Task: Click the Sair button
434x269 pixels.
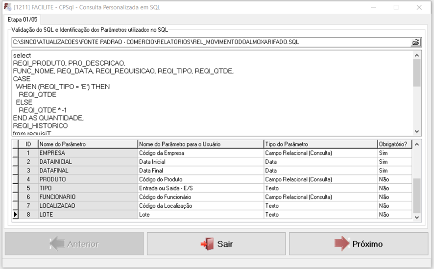Action: click(216, 244)
